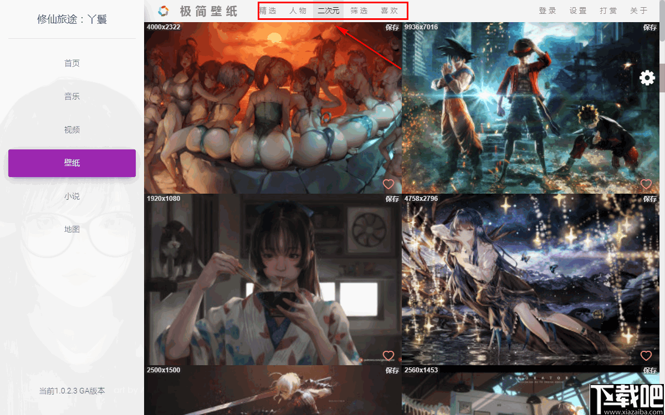Click the 9936x7016 resolution label
The image size is (665, 415).
tap(421, 27)
